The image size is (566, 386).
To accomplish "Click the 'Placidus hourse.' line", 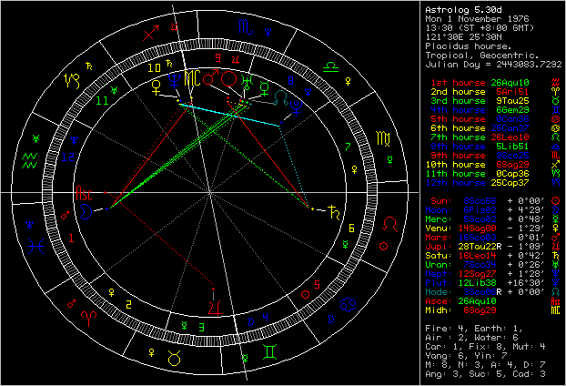I will 469,46.
